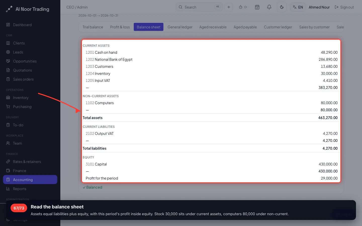Toggle dark mode moon icon
The width and height of the screenshot is (362, 226).
(282, 7)
